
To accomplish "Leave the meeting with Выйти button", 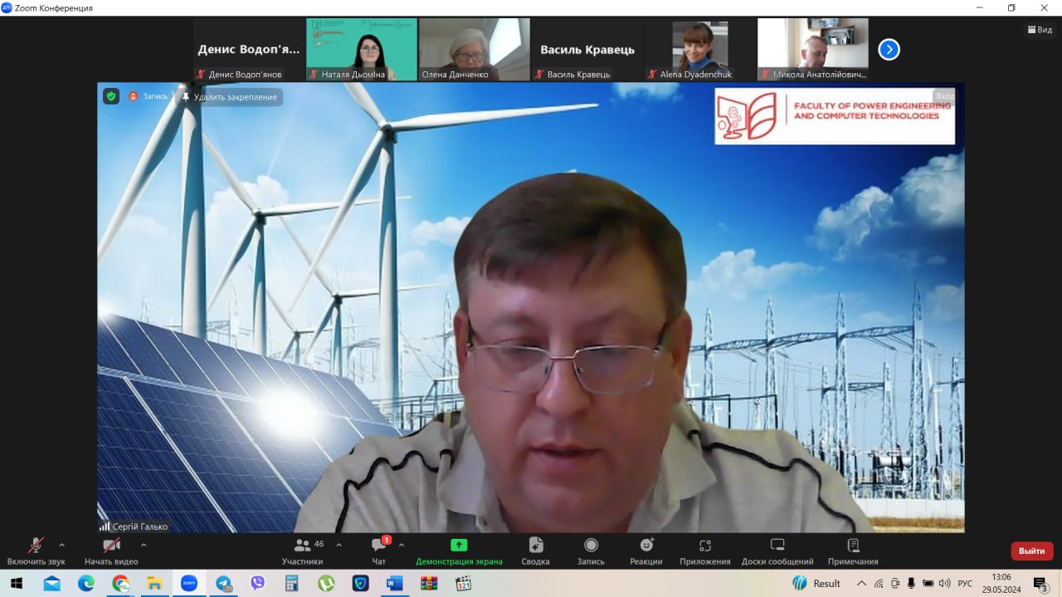I will [x=1031, y=551].
